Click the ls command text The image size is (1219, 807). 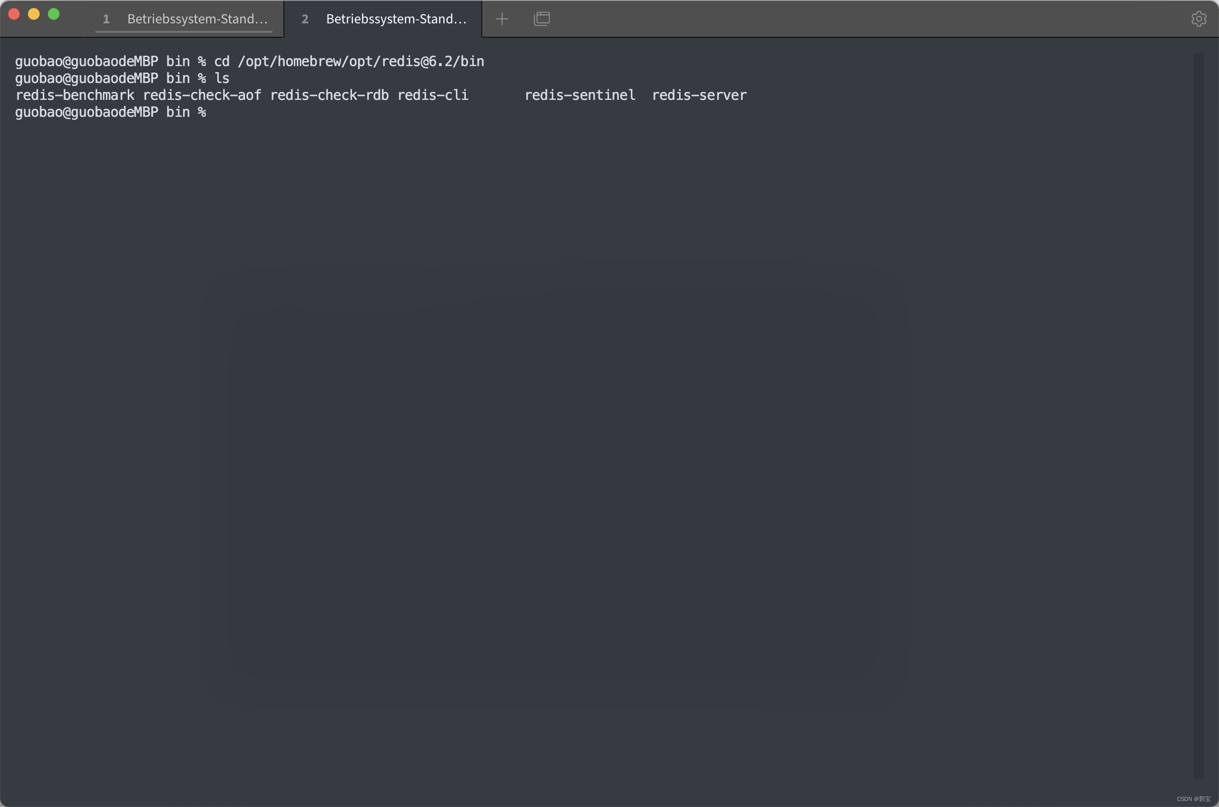pyautogui.click(x=222, y=78)
